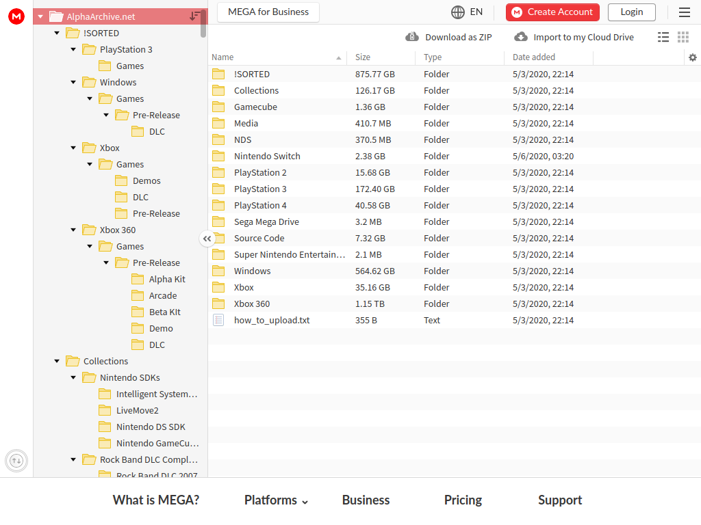This screenshot has width=701, height=525.
Task: Sort files by Size column
Action: click(381, 57)
